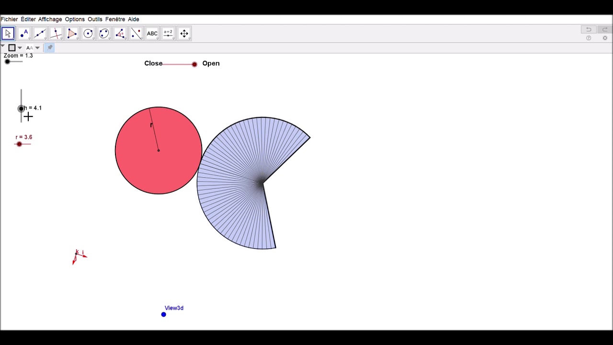Select the New Point tool

[x=24, y=34]
